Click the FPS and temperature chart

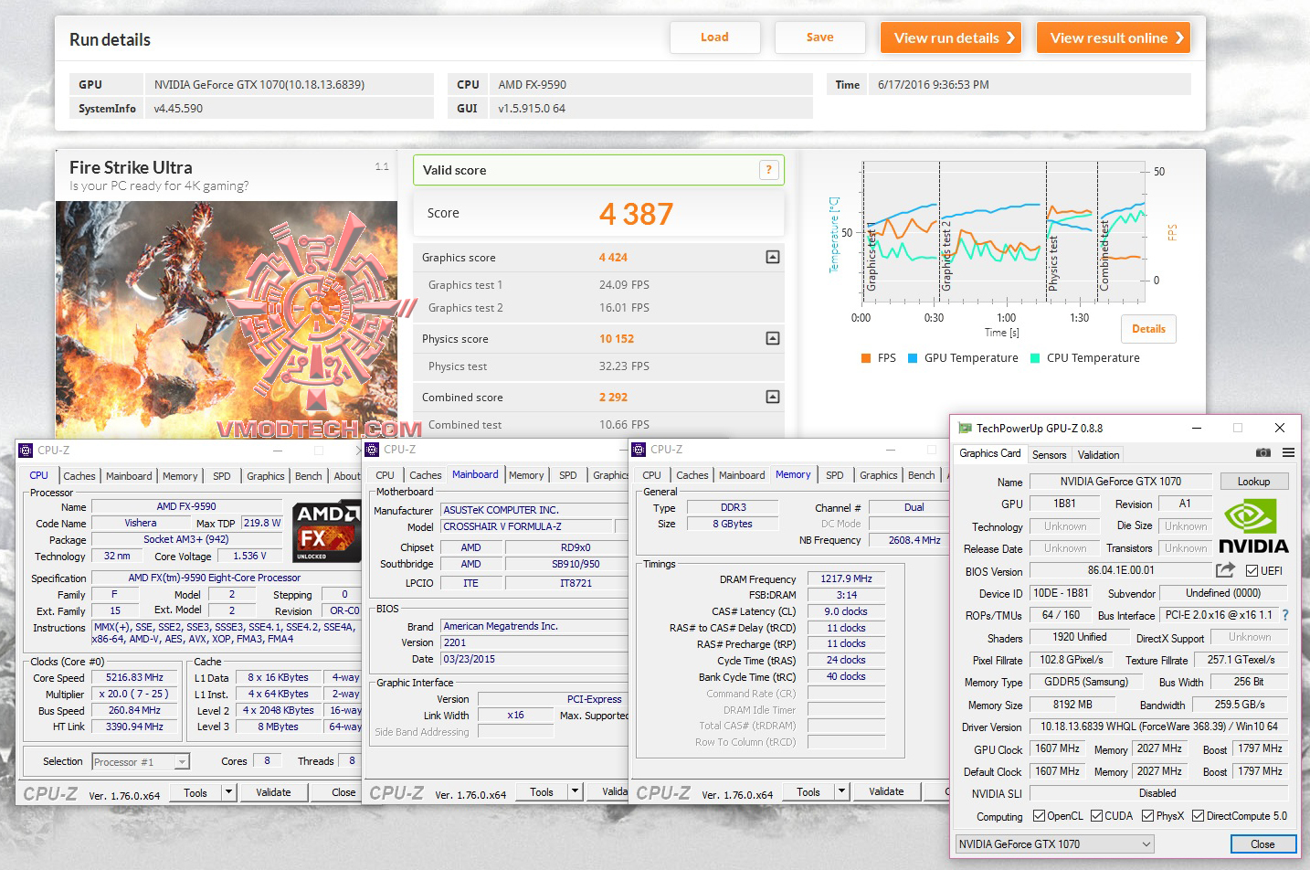(1004, 233)
